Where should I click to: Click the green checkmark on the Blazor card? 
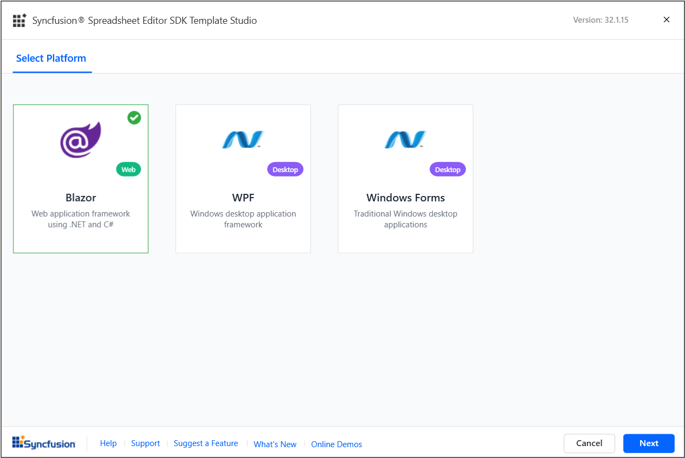[134, 117]
